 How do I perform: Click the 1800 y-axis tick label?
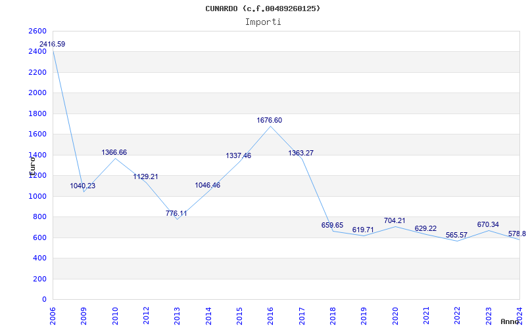click(x=37, y=113)
